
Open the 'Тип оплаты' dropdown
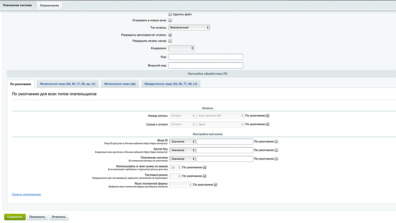189,27
